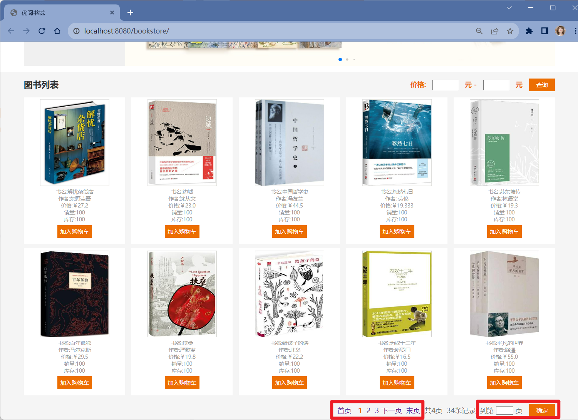Viewport: 578px width, 420px height.
Task: Close the 优阅书城 tab
Action: [x=112, y=13]
